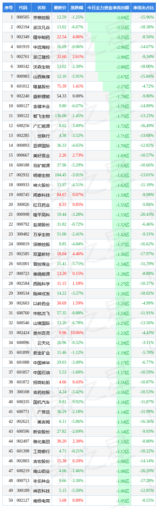Click 红日药业 change 0.85%

tap(78, 205)
